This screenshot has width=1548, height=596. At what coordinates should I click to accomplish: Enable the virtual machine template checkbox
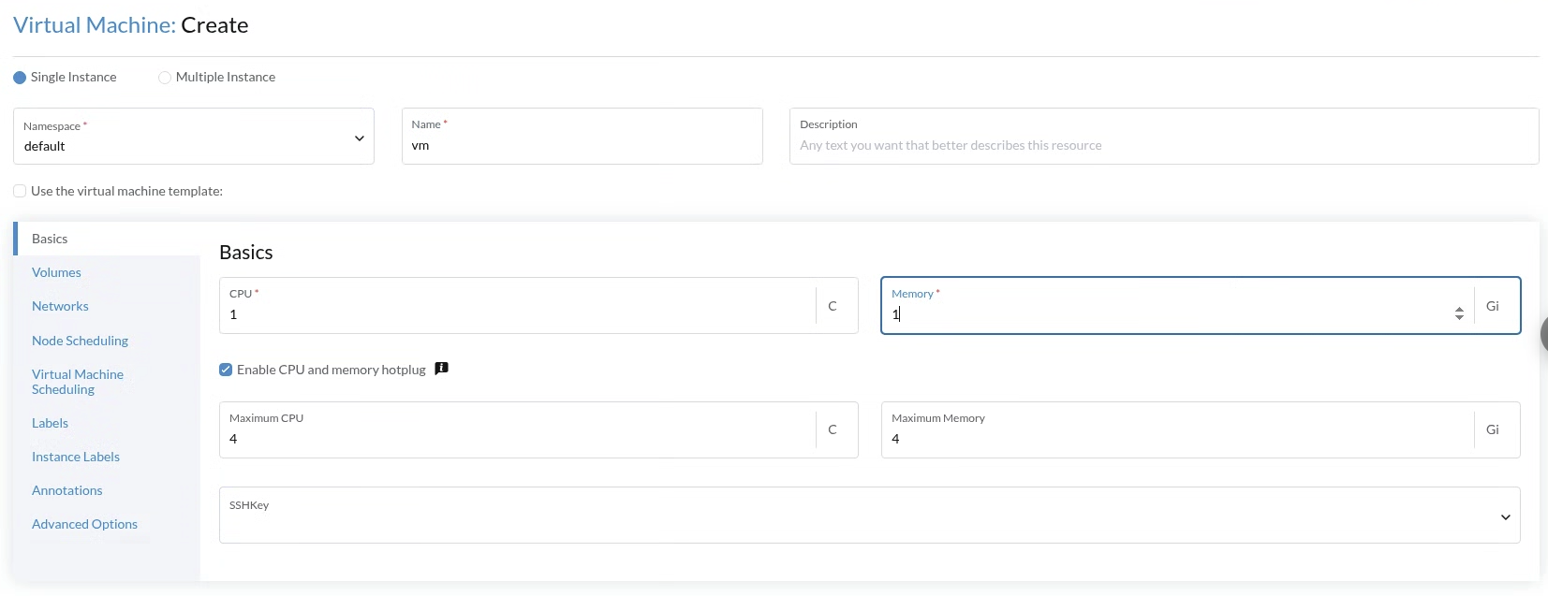(x=20, y=191)
